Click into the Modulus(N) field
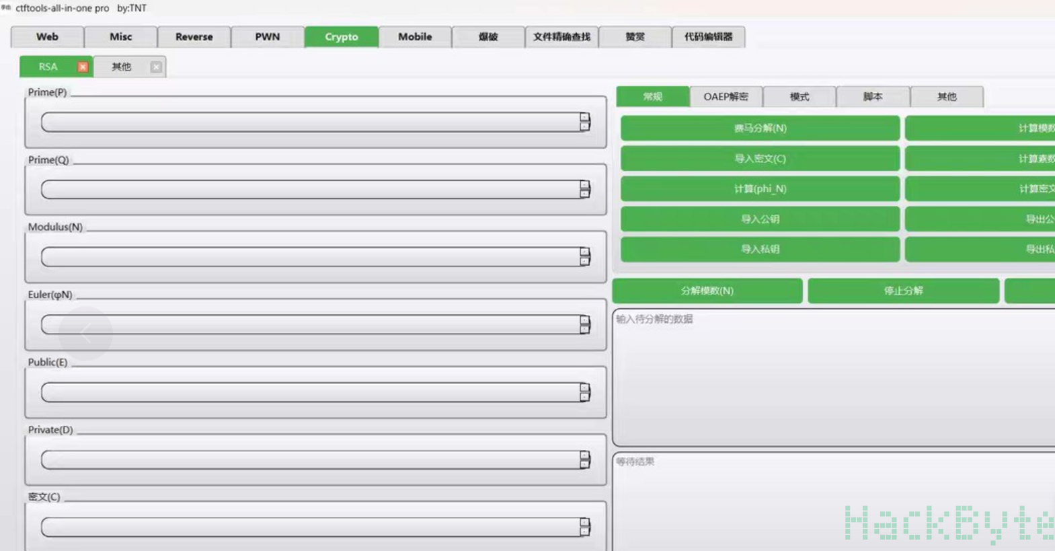Screen dimensions: 1055x551 (316, 256)
